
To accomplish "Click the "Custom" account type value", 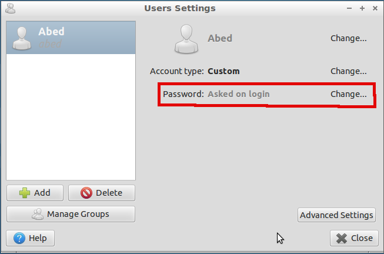I will pos(223,71).
